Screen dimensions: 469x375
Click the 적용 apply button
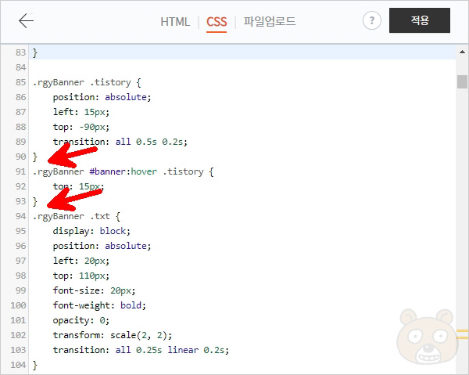pos(420,20)
